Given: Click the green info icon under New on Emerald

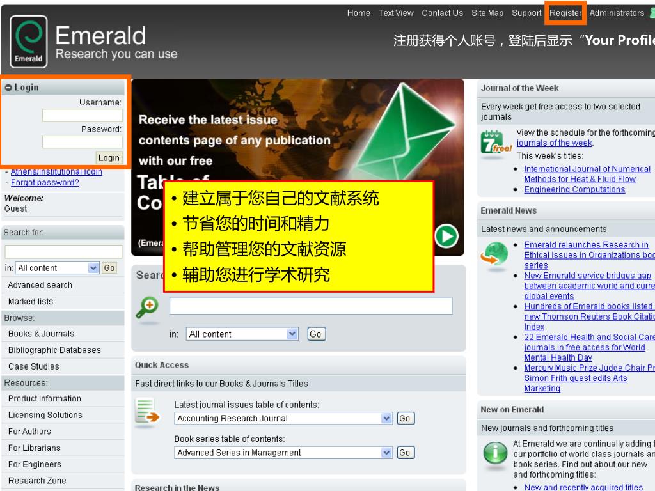Looking at the screenshot, I should tap(495, 452).
